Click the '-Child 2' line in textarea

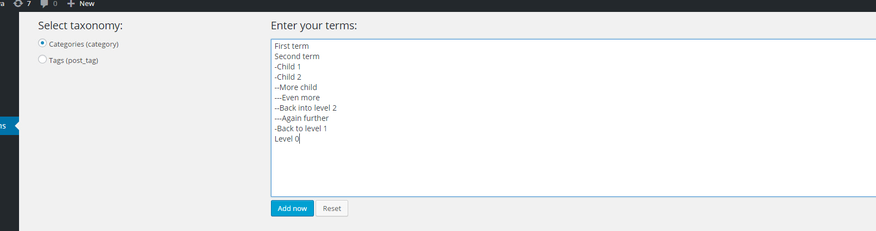click(288, 77)
